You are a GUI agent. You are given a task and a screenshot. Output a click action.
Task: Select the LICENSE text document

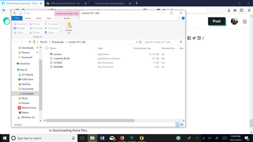pos(58,63)
